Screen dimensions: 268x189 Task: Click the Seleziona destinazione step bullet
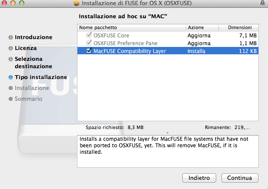pyautogui.click(x=10, y=59)
